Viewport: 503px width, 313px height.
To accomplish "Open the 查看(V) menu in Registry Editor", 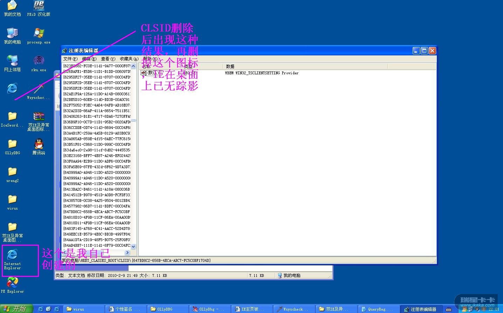I will point(108,59).
